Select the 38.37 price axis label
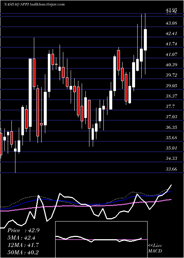Image resolution: width=184 pixels, height=258 pixels. click(171, 96)
